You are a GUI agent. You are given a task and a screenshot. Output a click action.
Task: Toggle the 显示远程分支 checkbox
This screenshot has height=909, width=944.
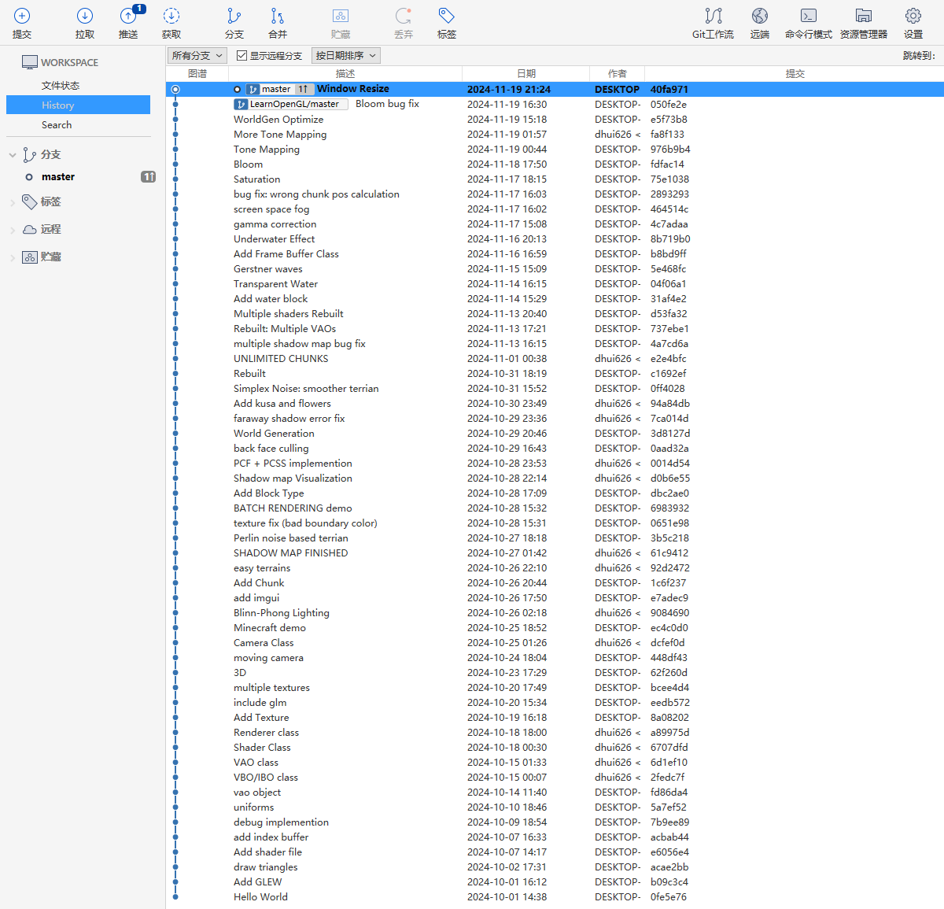pyautogui.click(x=242, y=56)
